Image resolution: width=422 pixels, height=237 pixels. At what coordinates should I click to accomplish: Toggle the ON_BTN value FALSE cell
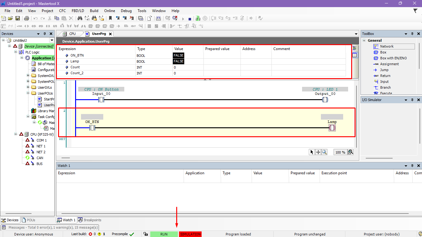tap(178, 56)
